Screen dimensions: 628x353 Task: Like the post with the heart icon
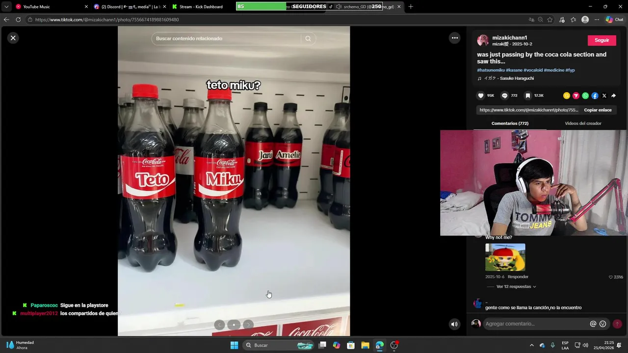pos(481,96)
